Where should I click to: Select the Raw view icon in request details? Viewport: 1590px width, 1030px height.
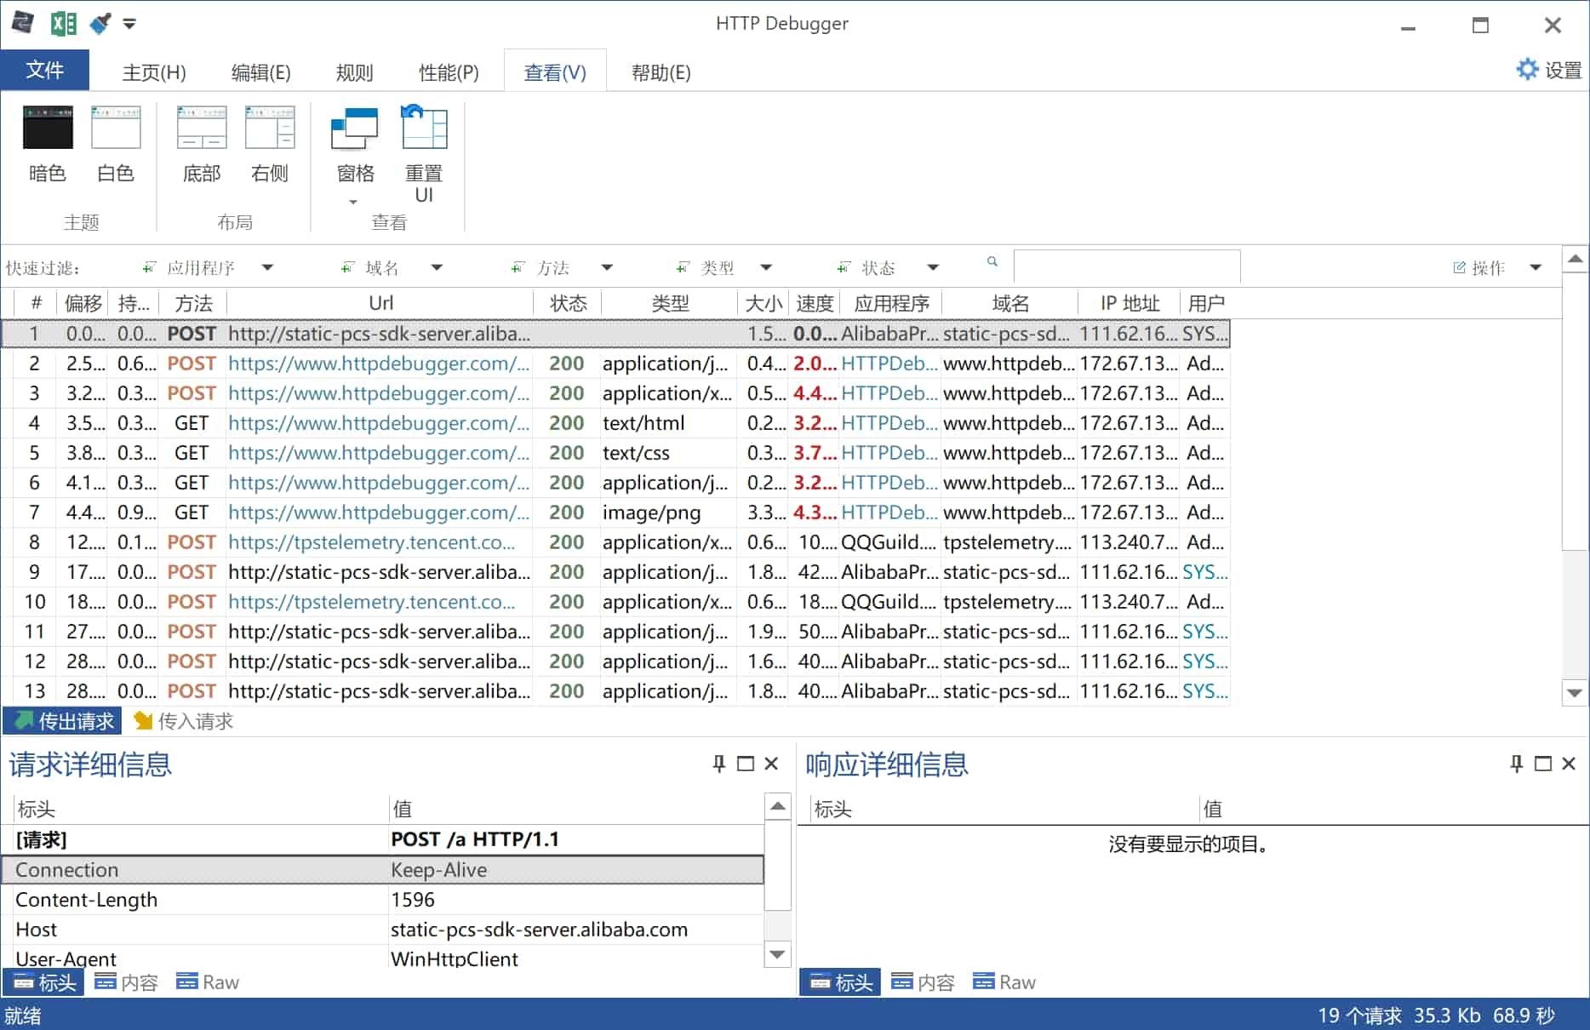tap(207, 981)
